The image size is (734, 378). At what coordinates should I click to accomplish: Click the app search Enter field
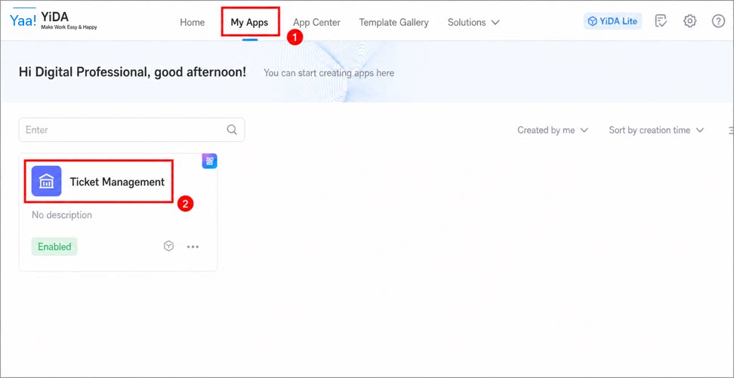(x=131, y=130)
